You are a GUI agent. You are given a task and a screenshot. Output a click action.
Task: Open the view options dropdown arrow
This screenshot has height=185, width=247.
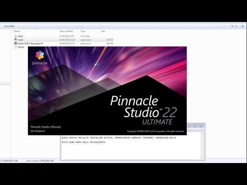[236, 26]
